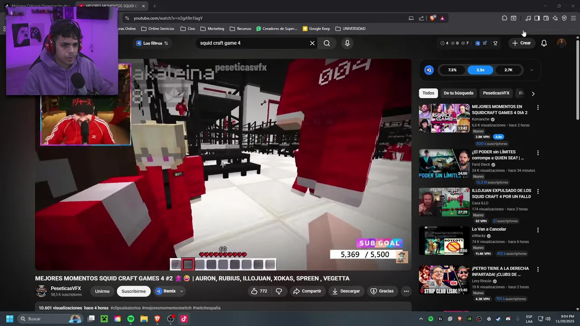Close the MEJORES MOMENTOS SQUID tab

(x=143, y=6)
